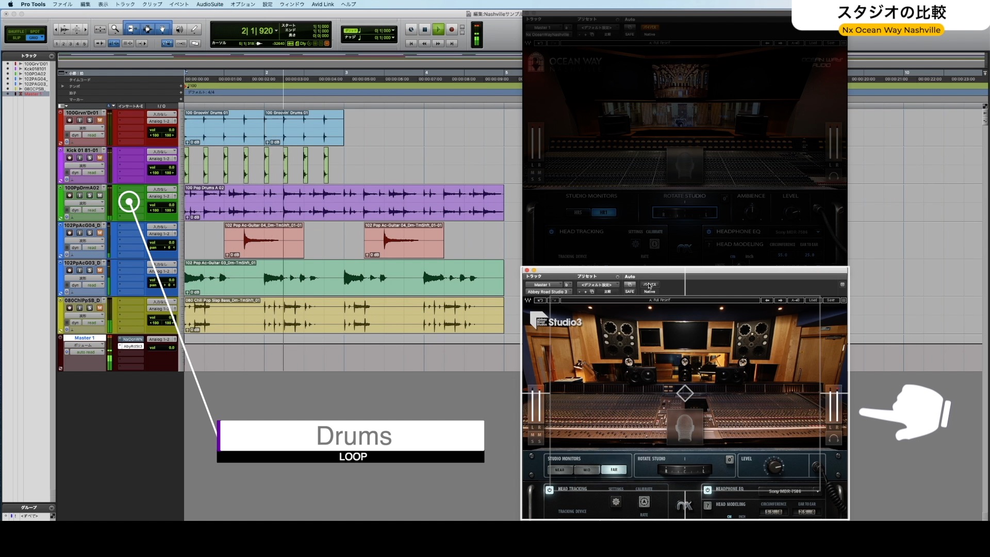Open 100Grvn'Dr01 output Analog 1-2 selector
The width and height of the screenshot is (990, 557).
(161, 121)
